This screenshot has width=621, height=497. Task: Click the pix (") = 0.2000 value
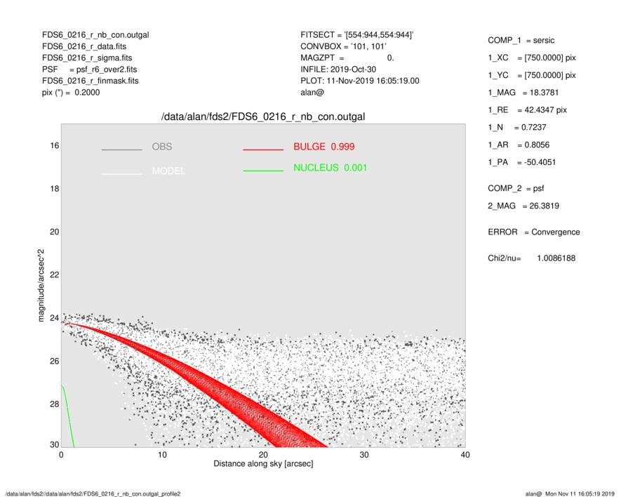71,93
